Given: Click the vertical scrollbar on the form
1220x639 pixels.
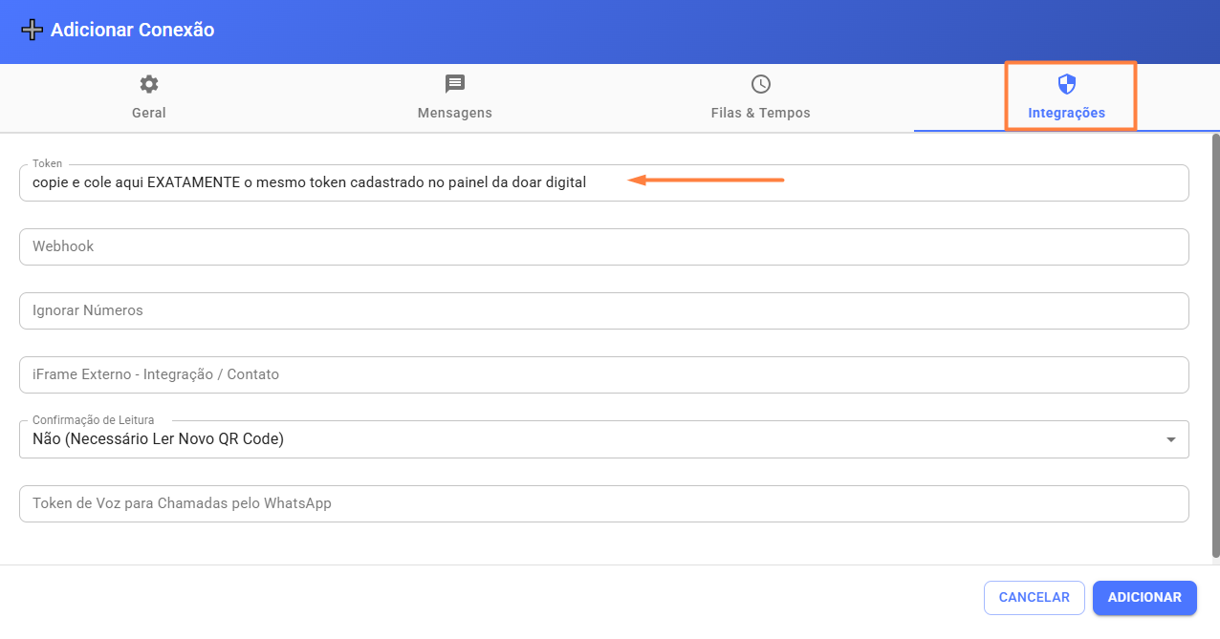Looking at the screenshot, I should click(1215, 344).
